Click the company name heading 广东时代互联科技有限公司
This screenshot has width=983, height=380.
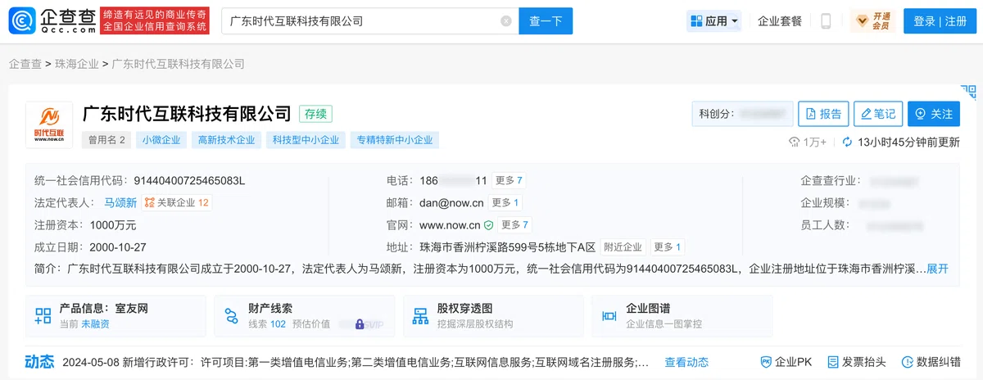187,113
